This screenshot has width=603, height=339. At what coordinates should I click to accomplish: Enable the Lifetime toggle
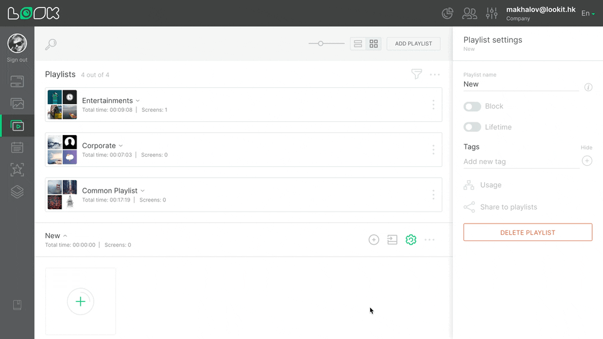[x=472, y=127]
